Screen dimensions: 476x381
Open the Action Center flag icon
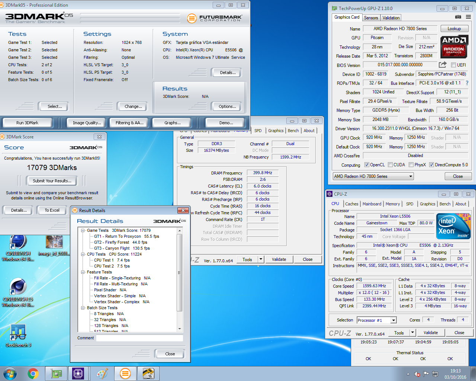click(x=426, y=374)
